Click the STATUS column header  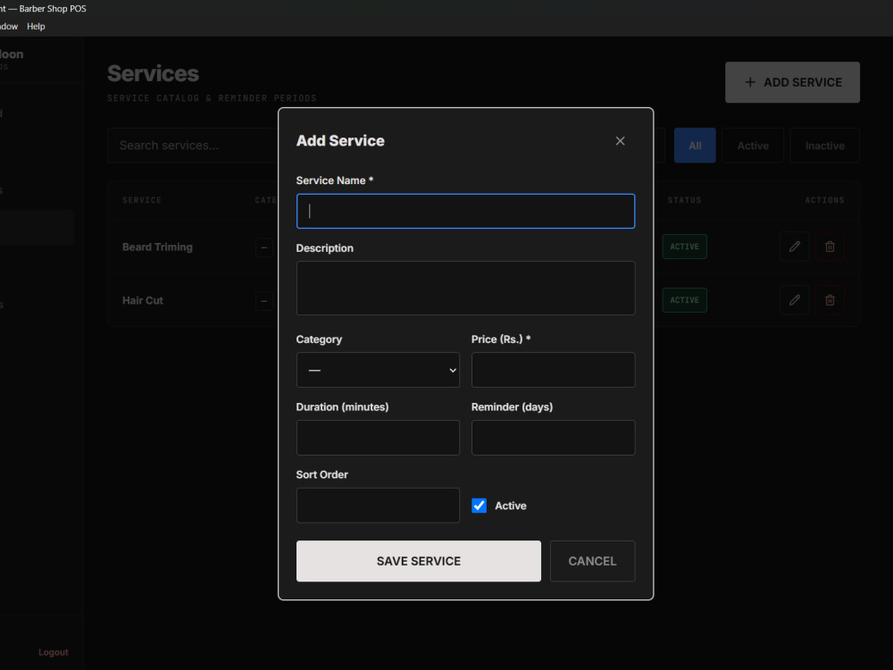[685, 200]
